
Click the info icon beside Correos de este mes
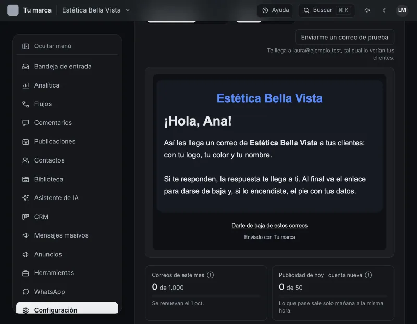[x=211, y=275]
